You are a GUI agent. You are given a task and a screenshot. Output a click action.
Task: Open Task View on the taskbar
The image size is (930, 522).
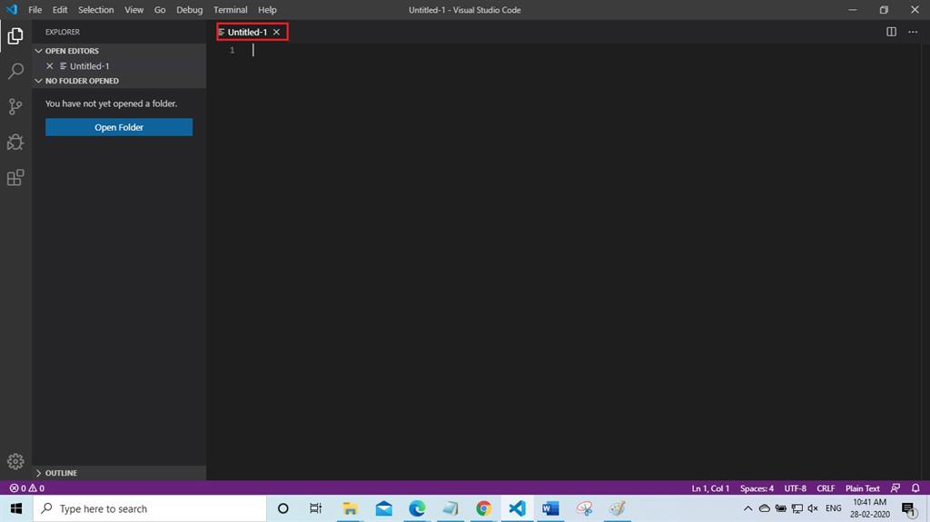315,508
